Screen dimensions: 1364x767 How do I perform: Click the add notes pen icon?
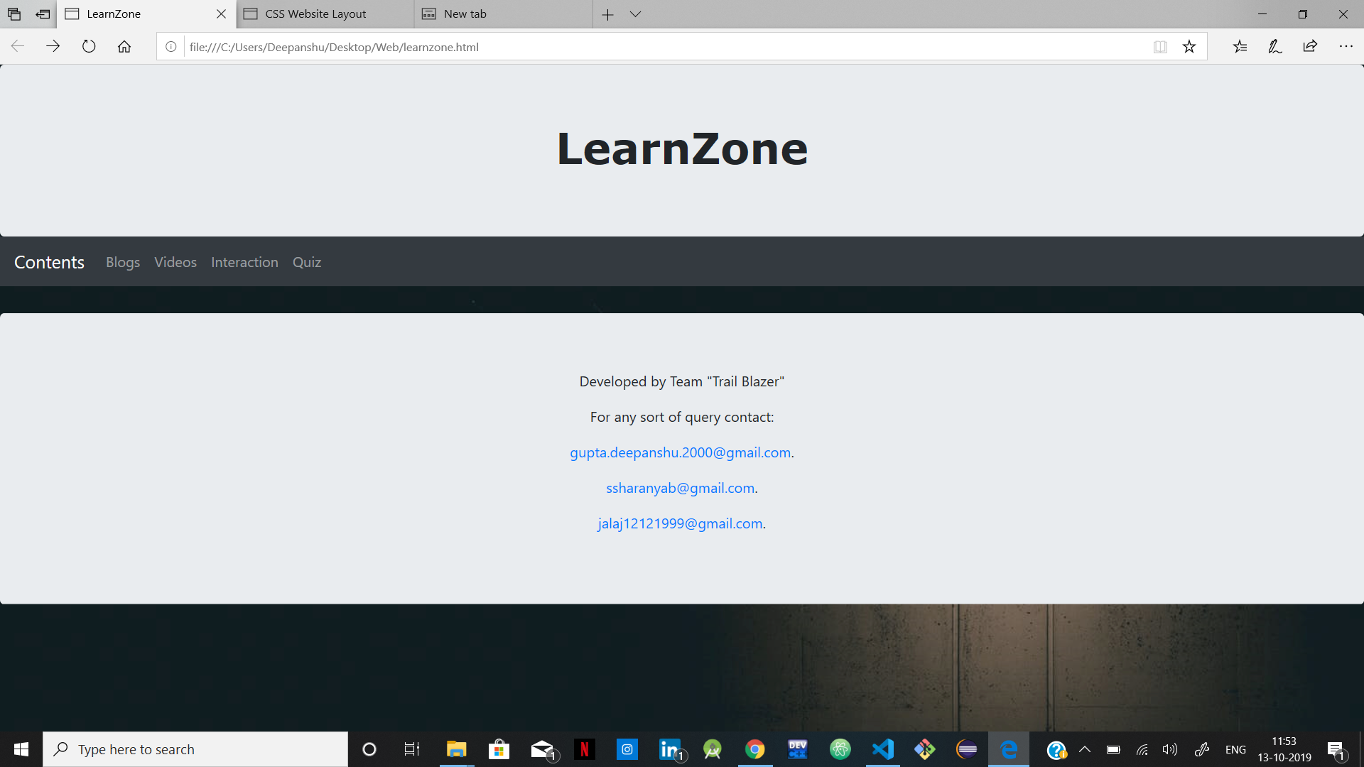[1275, 47]
